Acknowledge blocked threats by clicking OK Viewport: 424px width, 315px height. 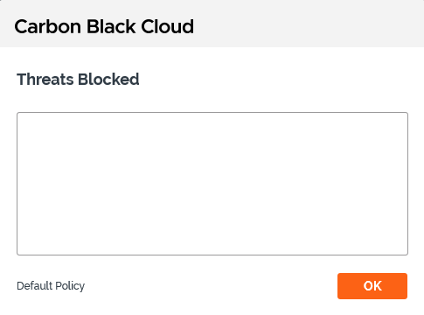coord(372,286)
